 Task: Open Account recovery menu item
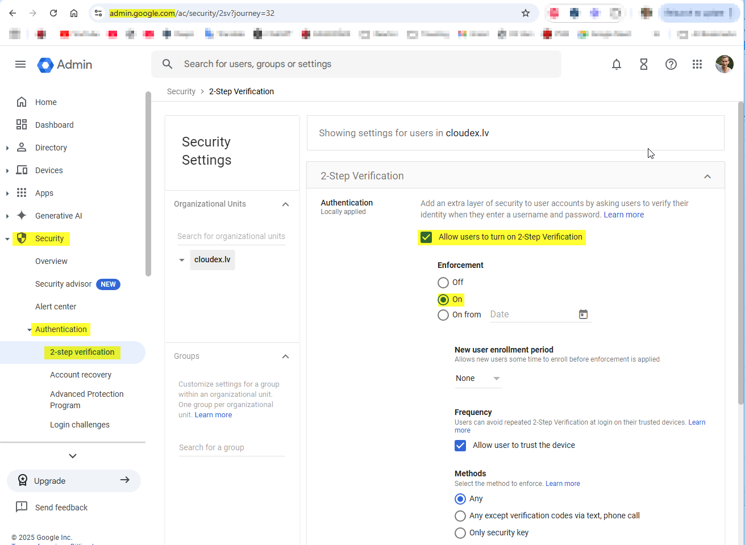(x=81, y=375)
